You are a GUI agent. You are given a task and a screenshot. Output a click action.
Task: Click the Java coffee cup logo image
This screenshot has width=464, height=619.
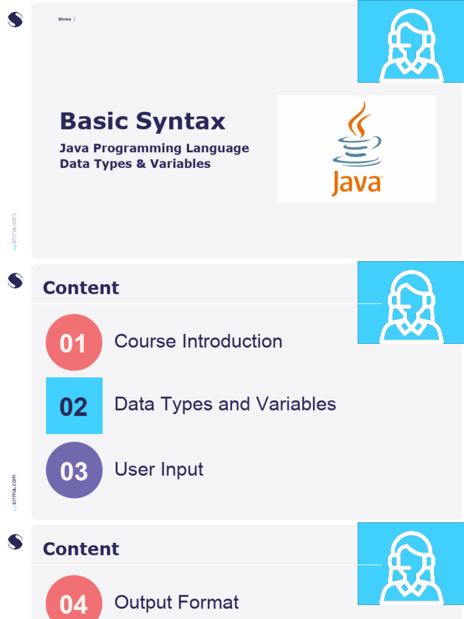(356, 149)
